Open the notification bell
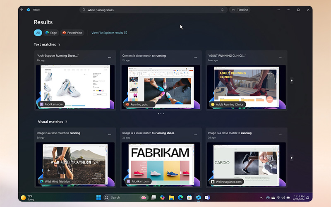This screenshot has height=207, width=331. click(308, 198)
